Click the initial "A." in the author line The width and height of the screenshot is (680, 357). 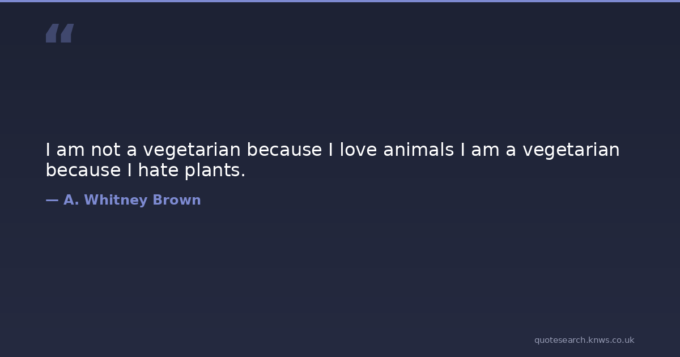[x=71, y=200]
